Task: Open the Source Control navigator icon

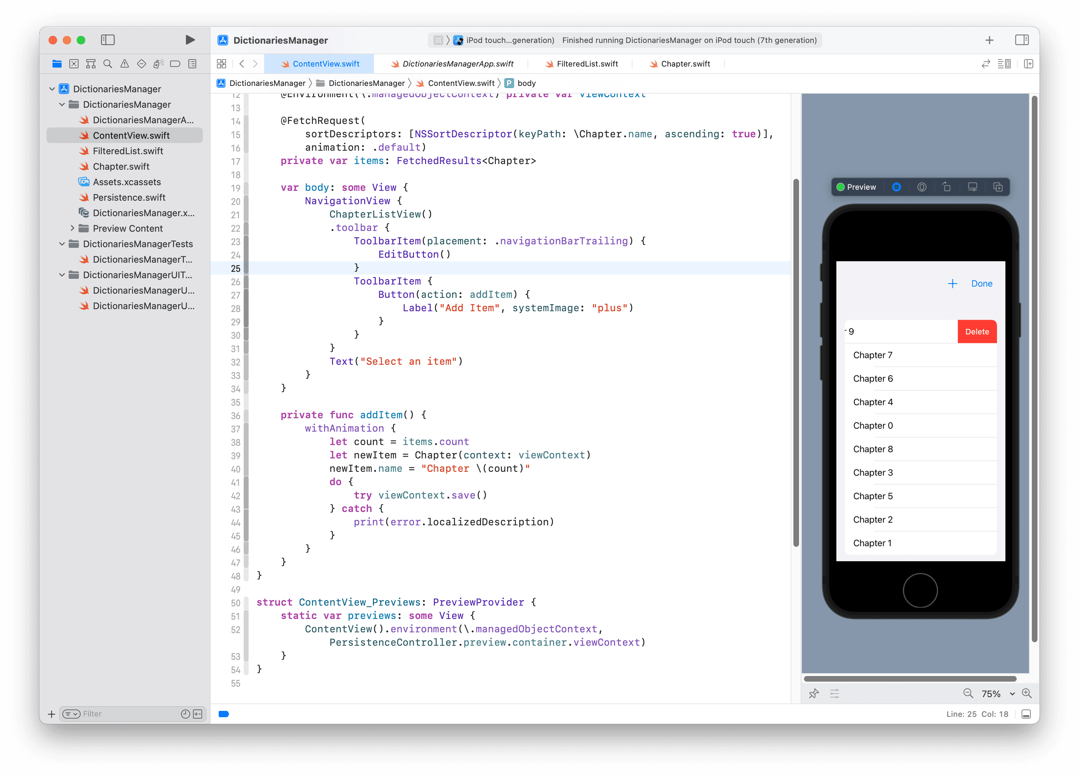Action: pyautogui.click(x=74, y=63)
